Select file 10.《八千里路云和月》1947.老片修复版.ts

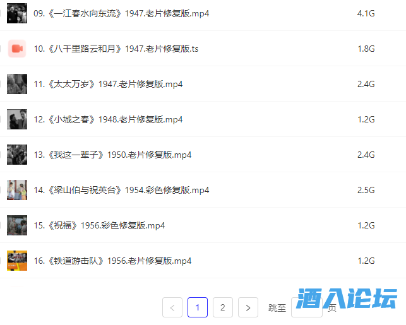click(x=116, y=49)
